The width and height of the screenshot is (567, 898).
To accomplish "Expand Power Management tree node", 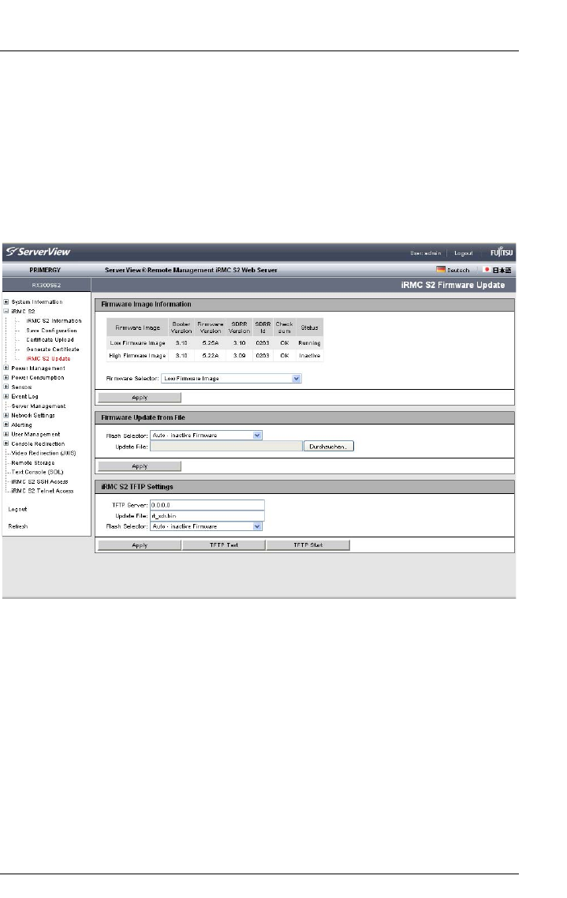I will 6,369.
